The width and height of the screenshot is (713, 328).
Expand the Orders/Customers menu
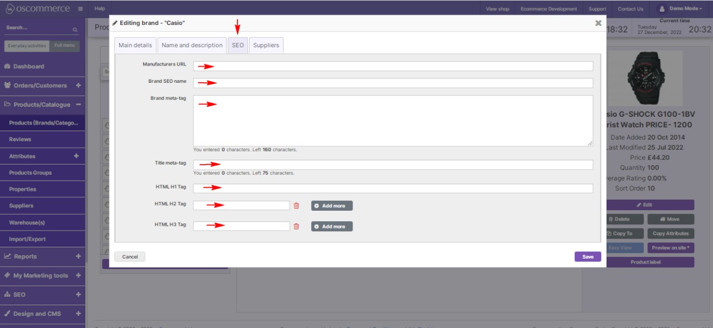pos(78,86)
